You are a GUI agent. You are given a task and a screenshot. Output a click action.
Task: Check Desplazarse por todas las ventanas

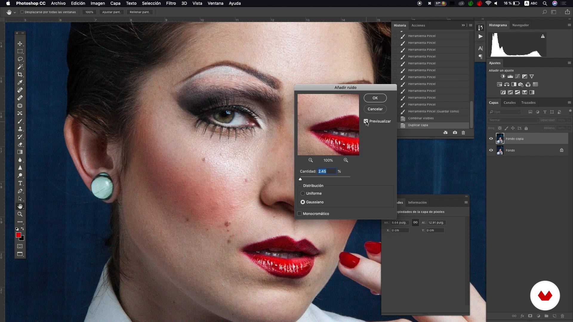22,12
